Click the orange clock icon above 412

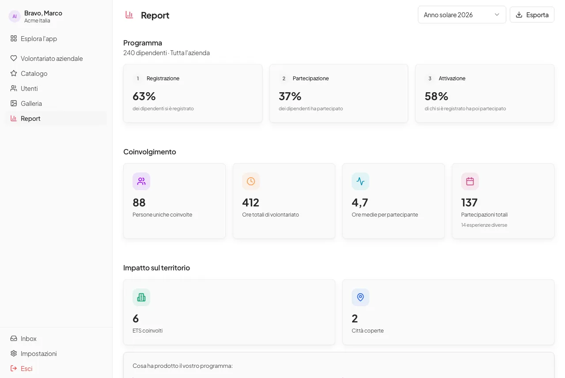click(251, 181)
